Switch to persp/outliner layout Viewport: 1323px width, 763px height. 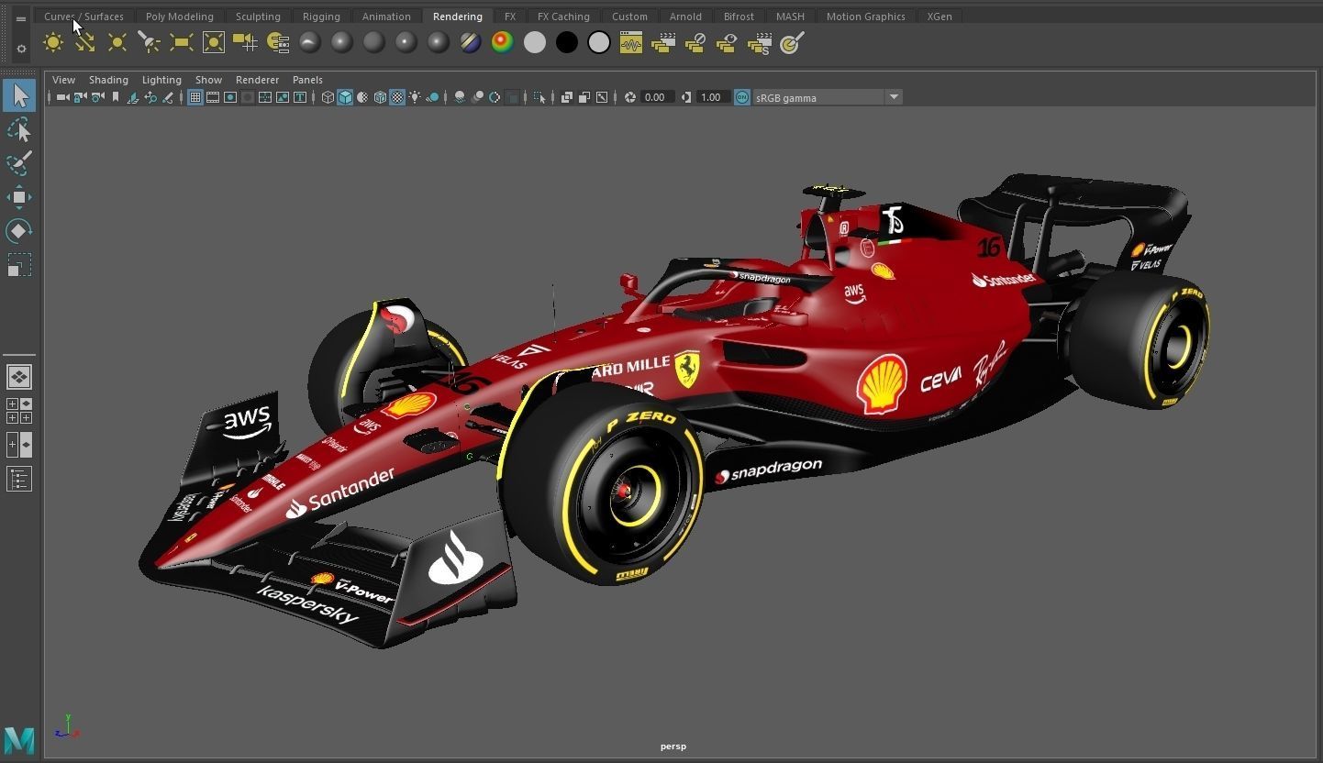click(19, 445)
